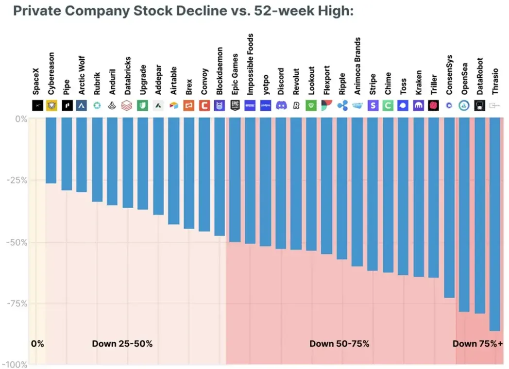
Task: Click the Thrasio blue bar
Action: (x=495, y=224)
